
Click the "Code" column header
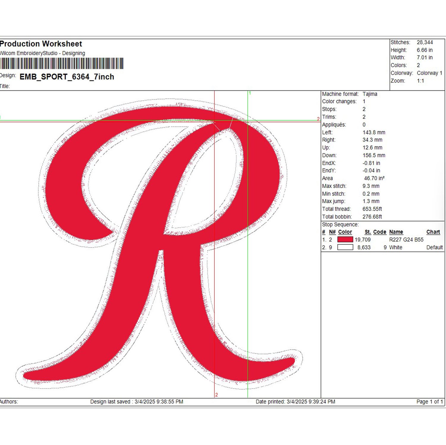[x=380, y=232]
